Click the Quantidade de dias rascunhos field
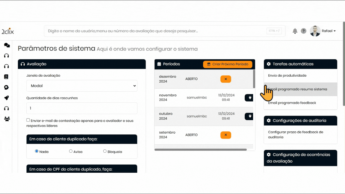345x194 pixels. (x=82, y=108)
